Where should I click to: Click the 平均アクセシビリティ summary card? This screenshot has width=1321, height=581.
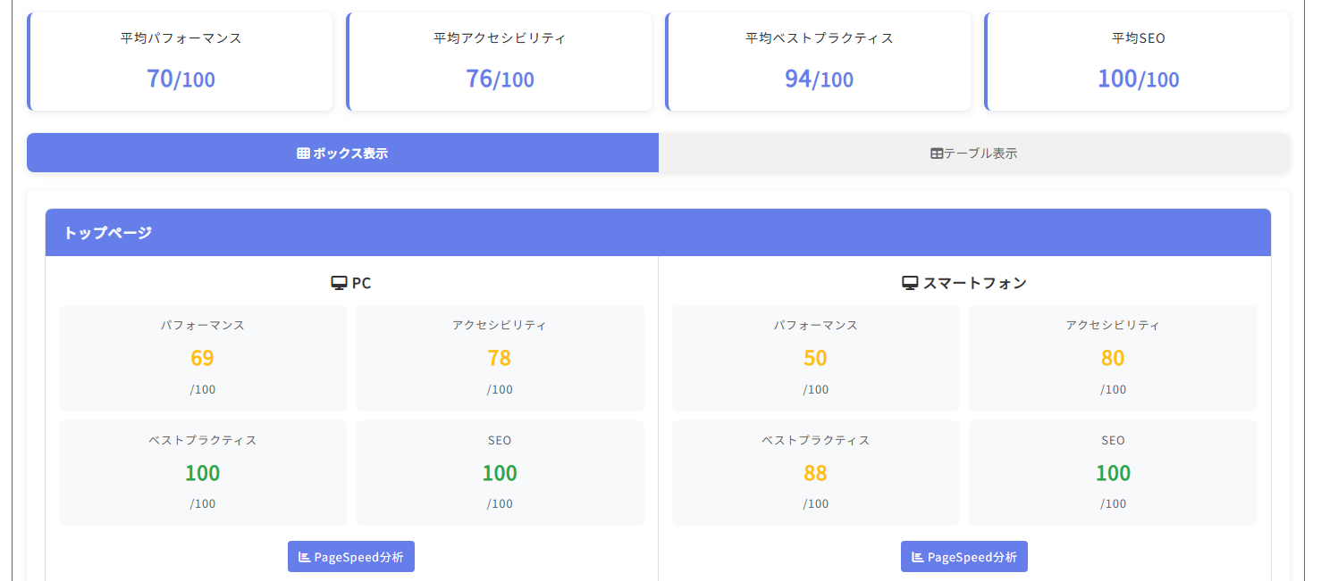point(500,62)
